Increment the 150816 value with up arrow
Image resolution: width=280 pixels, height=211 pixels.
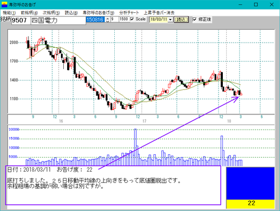pyautogui.click(x=108, y=19)
